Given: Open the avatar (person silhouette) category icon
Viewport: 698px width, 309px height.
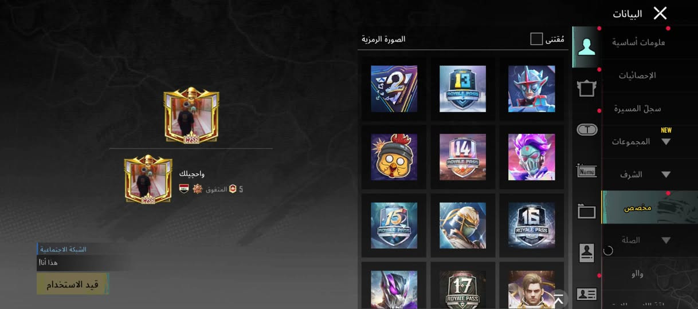Looking at the screenshot, I should point(586,46).
